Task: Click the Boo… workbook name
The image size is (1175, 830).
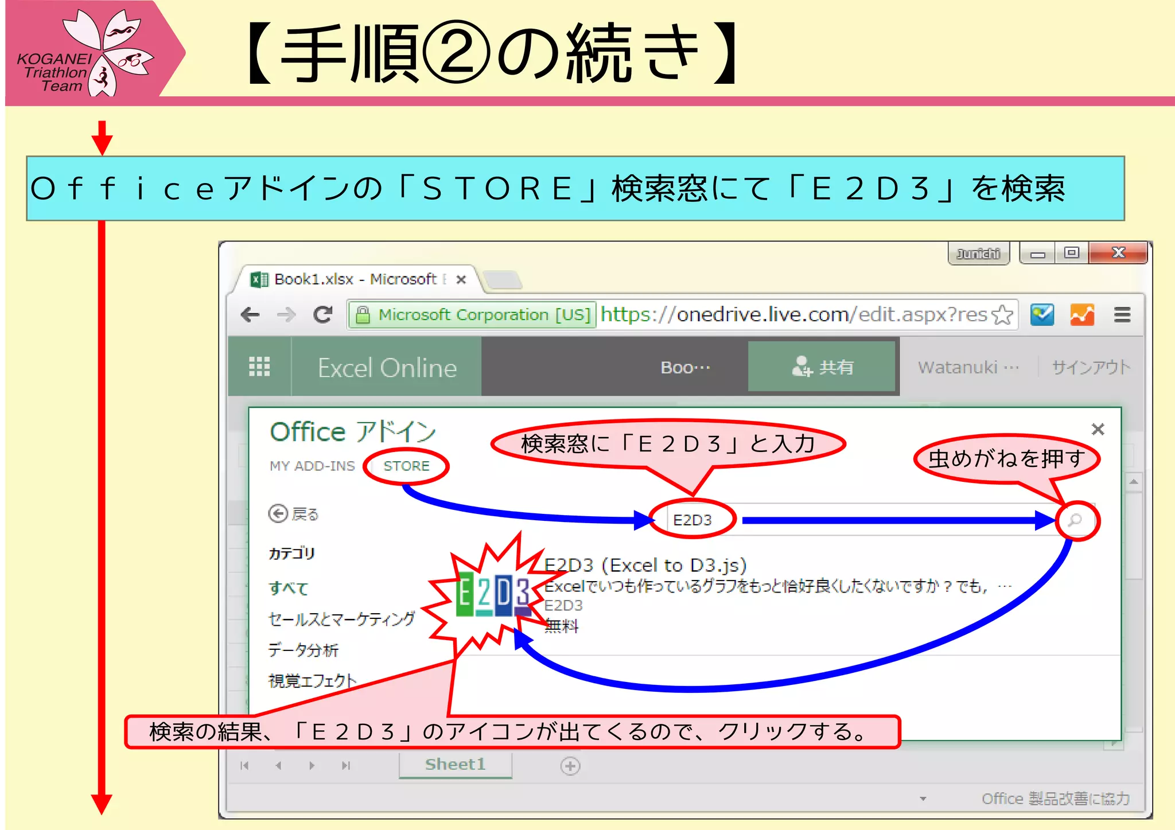Action: pyautogui.click(x=685, y=367)
